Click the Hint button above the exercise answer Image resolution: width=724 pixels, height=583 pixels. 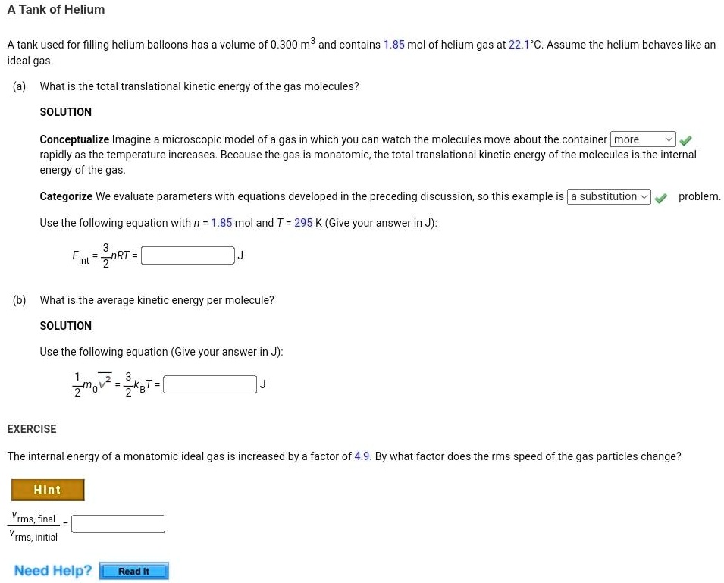pos(48,490)
